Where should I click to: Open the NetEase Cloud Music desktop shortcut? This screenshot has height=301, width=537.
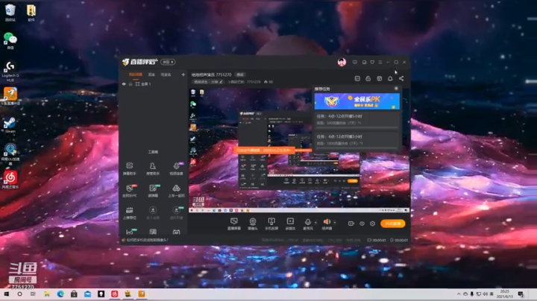click(10, 180)
